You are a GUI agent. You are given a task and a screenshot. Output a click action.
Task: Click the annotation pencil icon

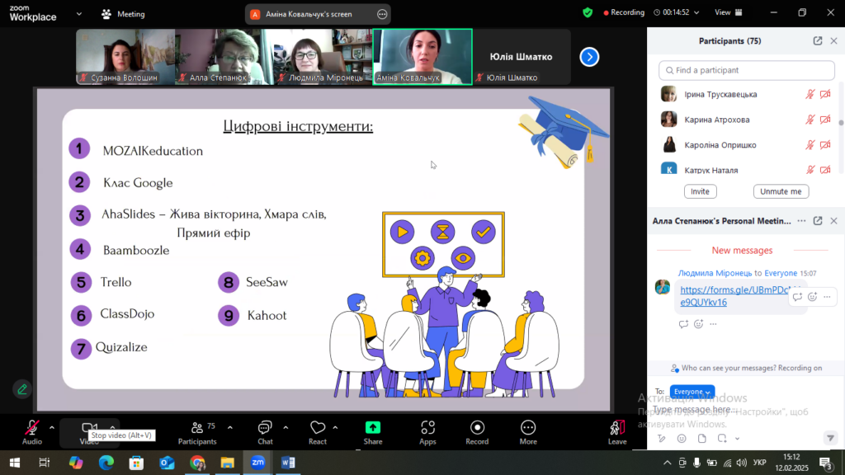tap(22, 388)
